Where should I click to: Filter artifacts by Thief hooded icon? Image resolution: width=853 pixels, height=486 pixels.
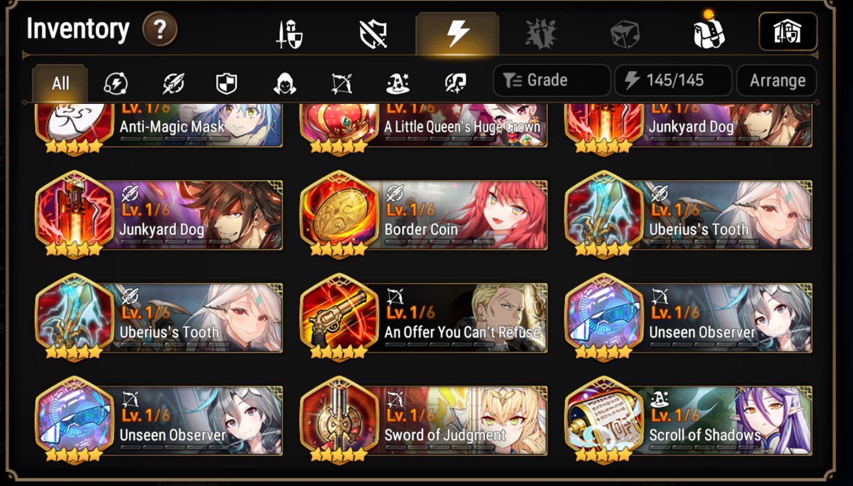[x=285, y=84]
